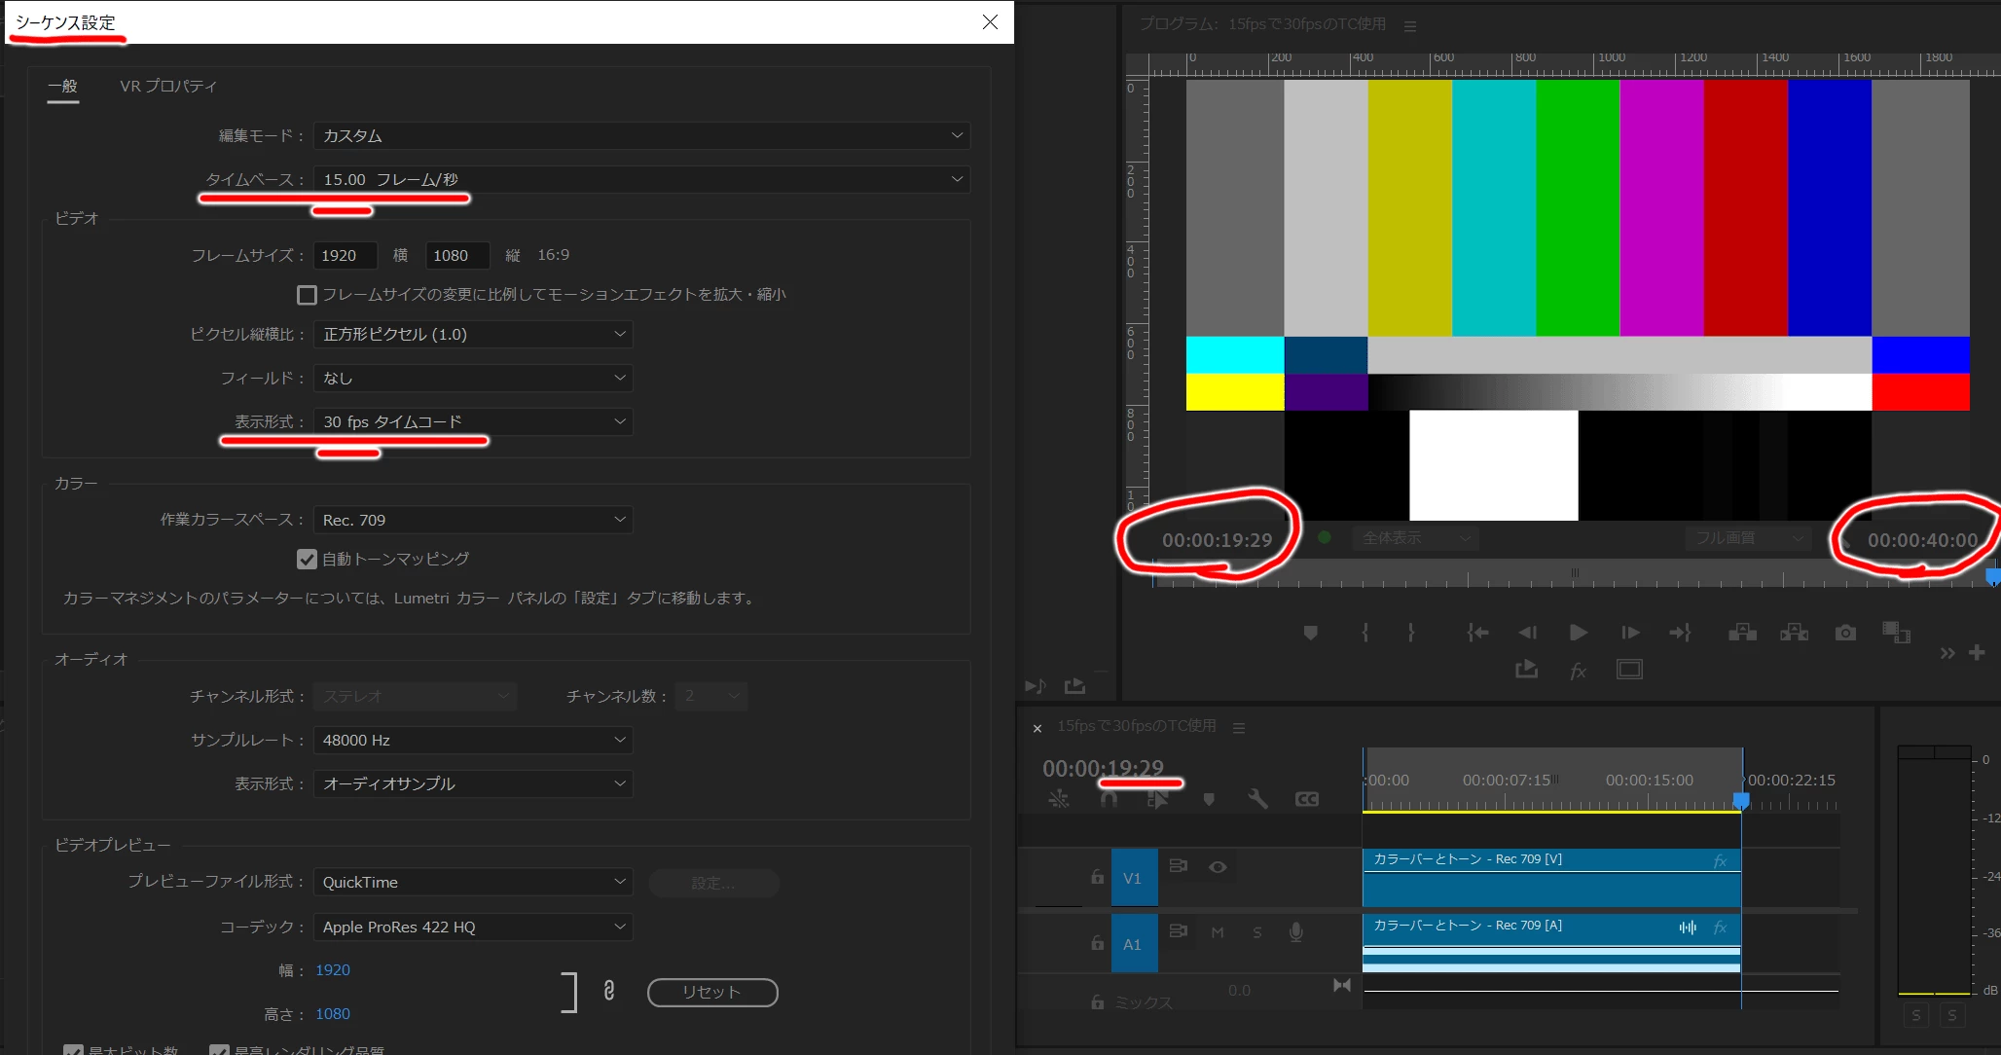Click Add Marker icon in program monitor

1310,633
